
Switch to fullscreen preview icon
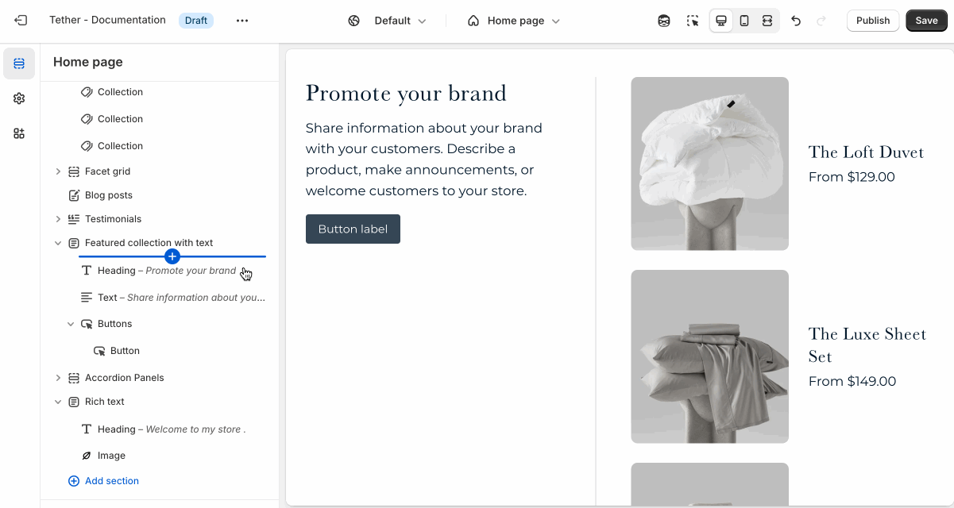(767, 21)
